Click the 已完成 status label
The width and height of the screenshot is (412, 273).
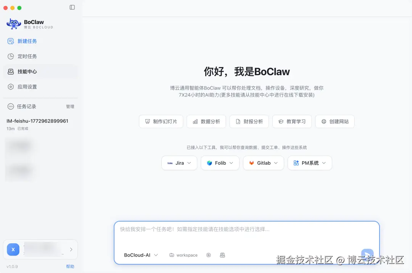pyautogui.click(x=23, y=128)
